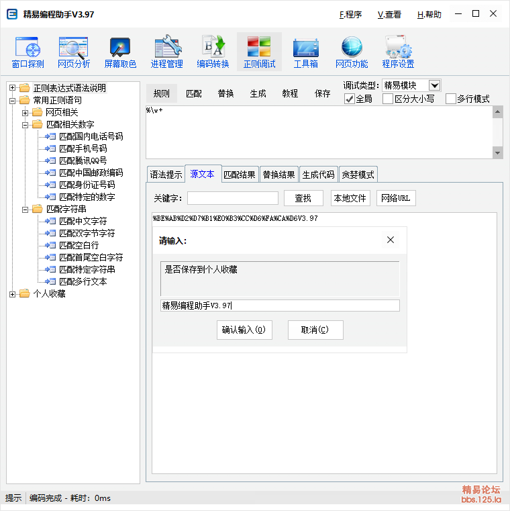The width and height of the screenshot is (510, 511).
Task: Click the icon beside 匹配国内电话号码
Action: click(50, 136)
